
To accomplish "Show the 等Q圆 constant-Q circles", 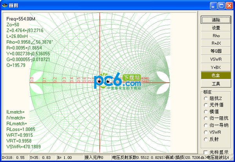I will pos(216,51).
